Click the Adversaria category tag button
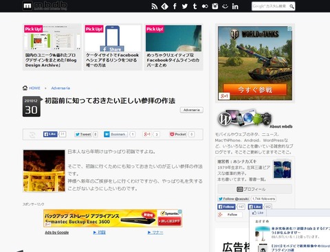 [x=192, y=110]
